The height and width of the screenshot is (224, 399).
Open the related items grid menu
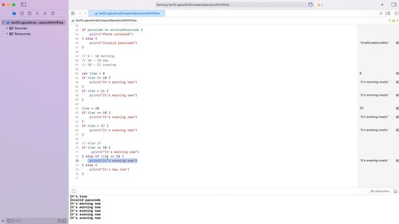tap(73, 13)
